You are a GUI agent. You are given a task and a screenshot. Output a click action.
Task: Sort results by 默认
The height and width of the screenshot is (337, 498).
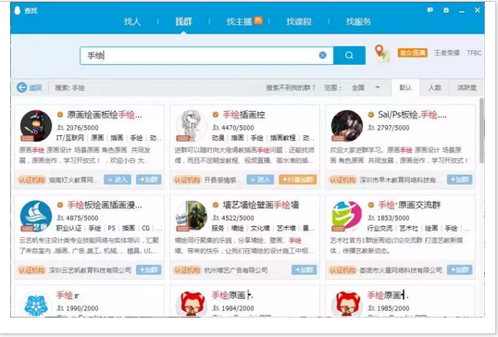tap(405, 88)
